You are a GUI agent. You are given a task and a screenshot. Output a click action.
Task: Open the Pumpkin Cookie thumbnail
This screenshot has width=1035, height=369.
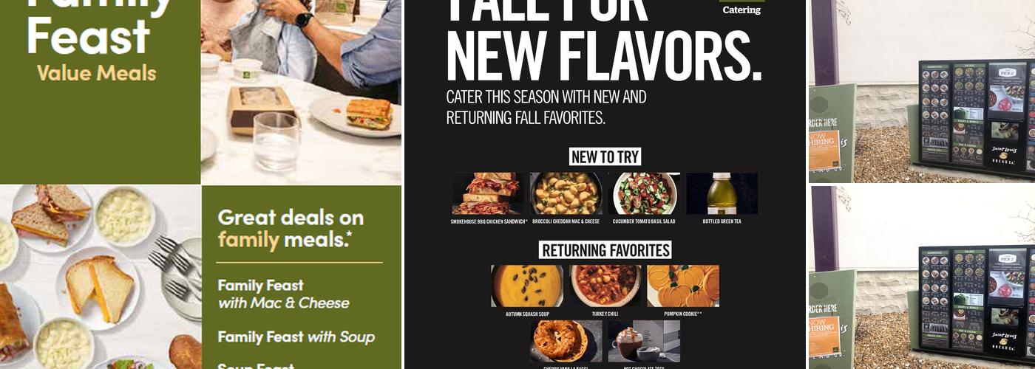click(683, 286)
